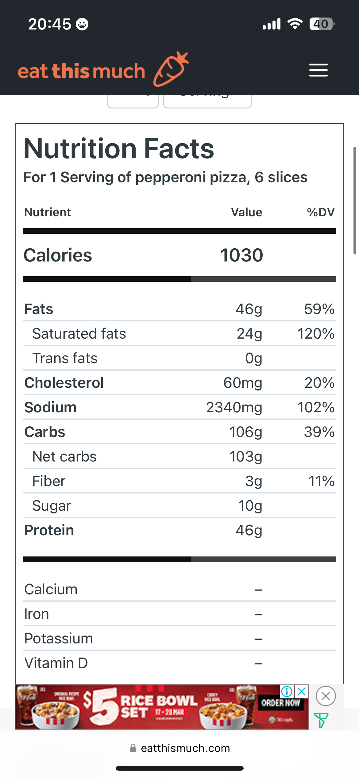The width and height of the screenshot is (359, 778).
Task: Click the ad info icon
Action: 287,691
